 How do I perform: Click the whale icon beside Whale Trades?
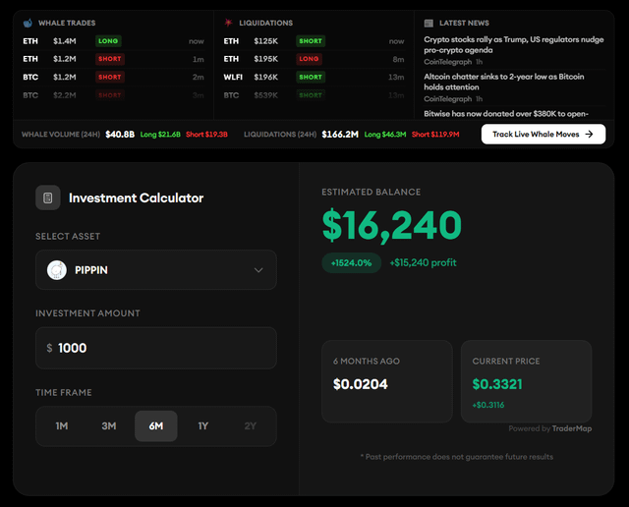tap(28, 23)
